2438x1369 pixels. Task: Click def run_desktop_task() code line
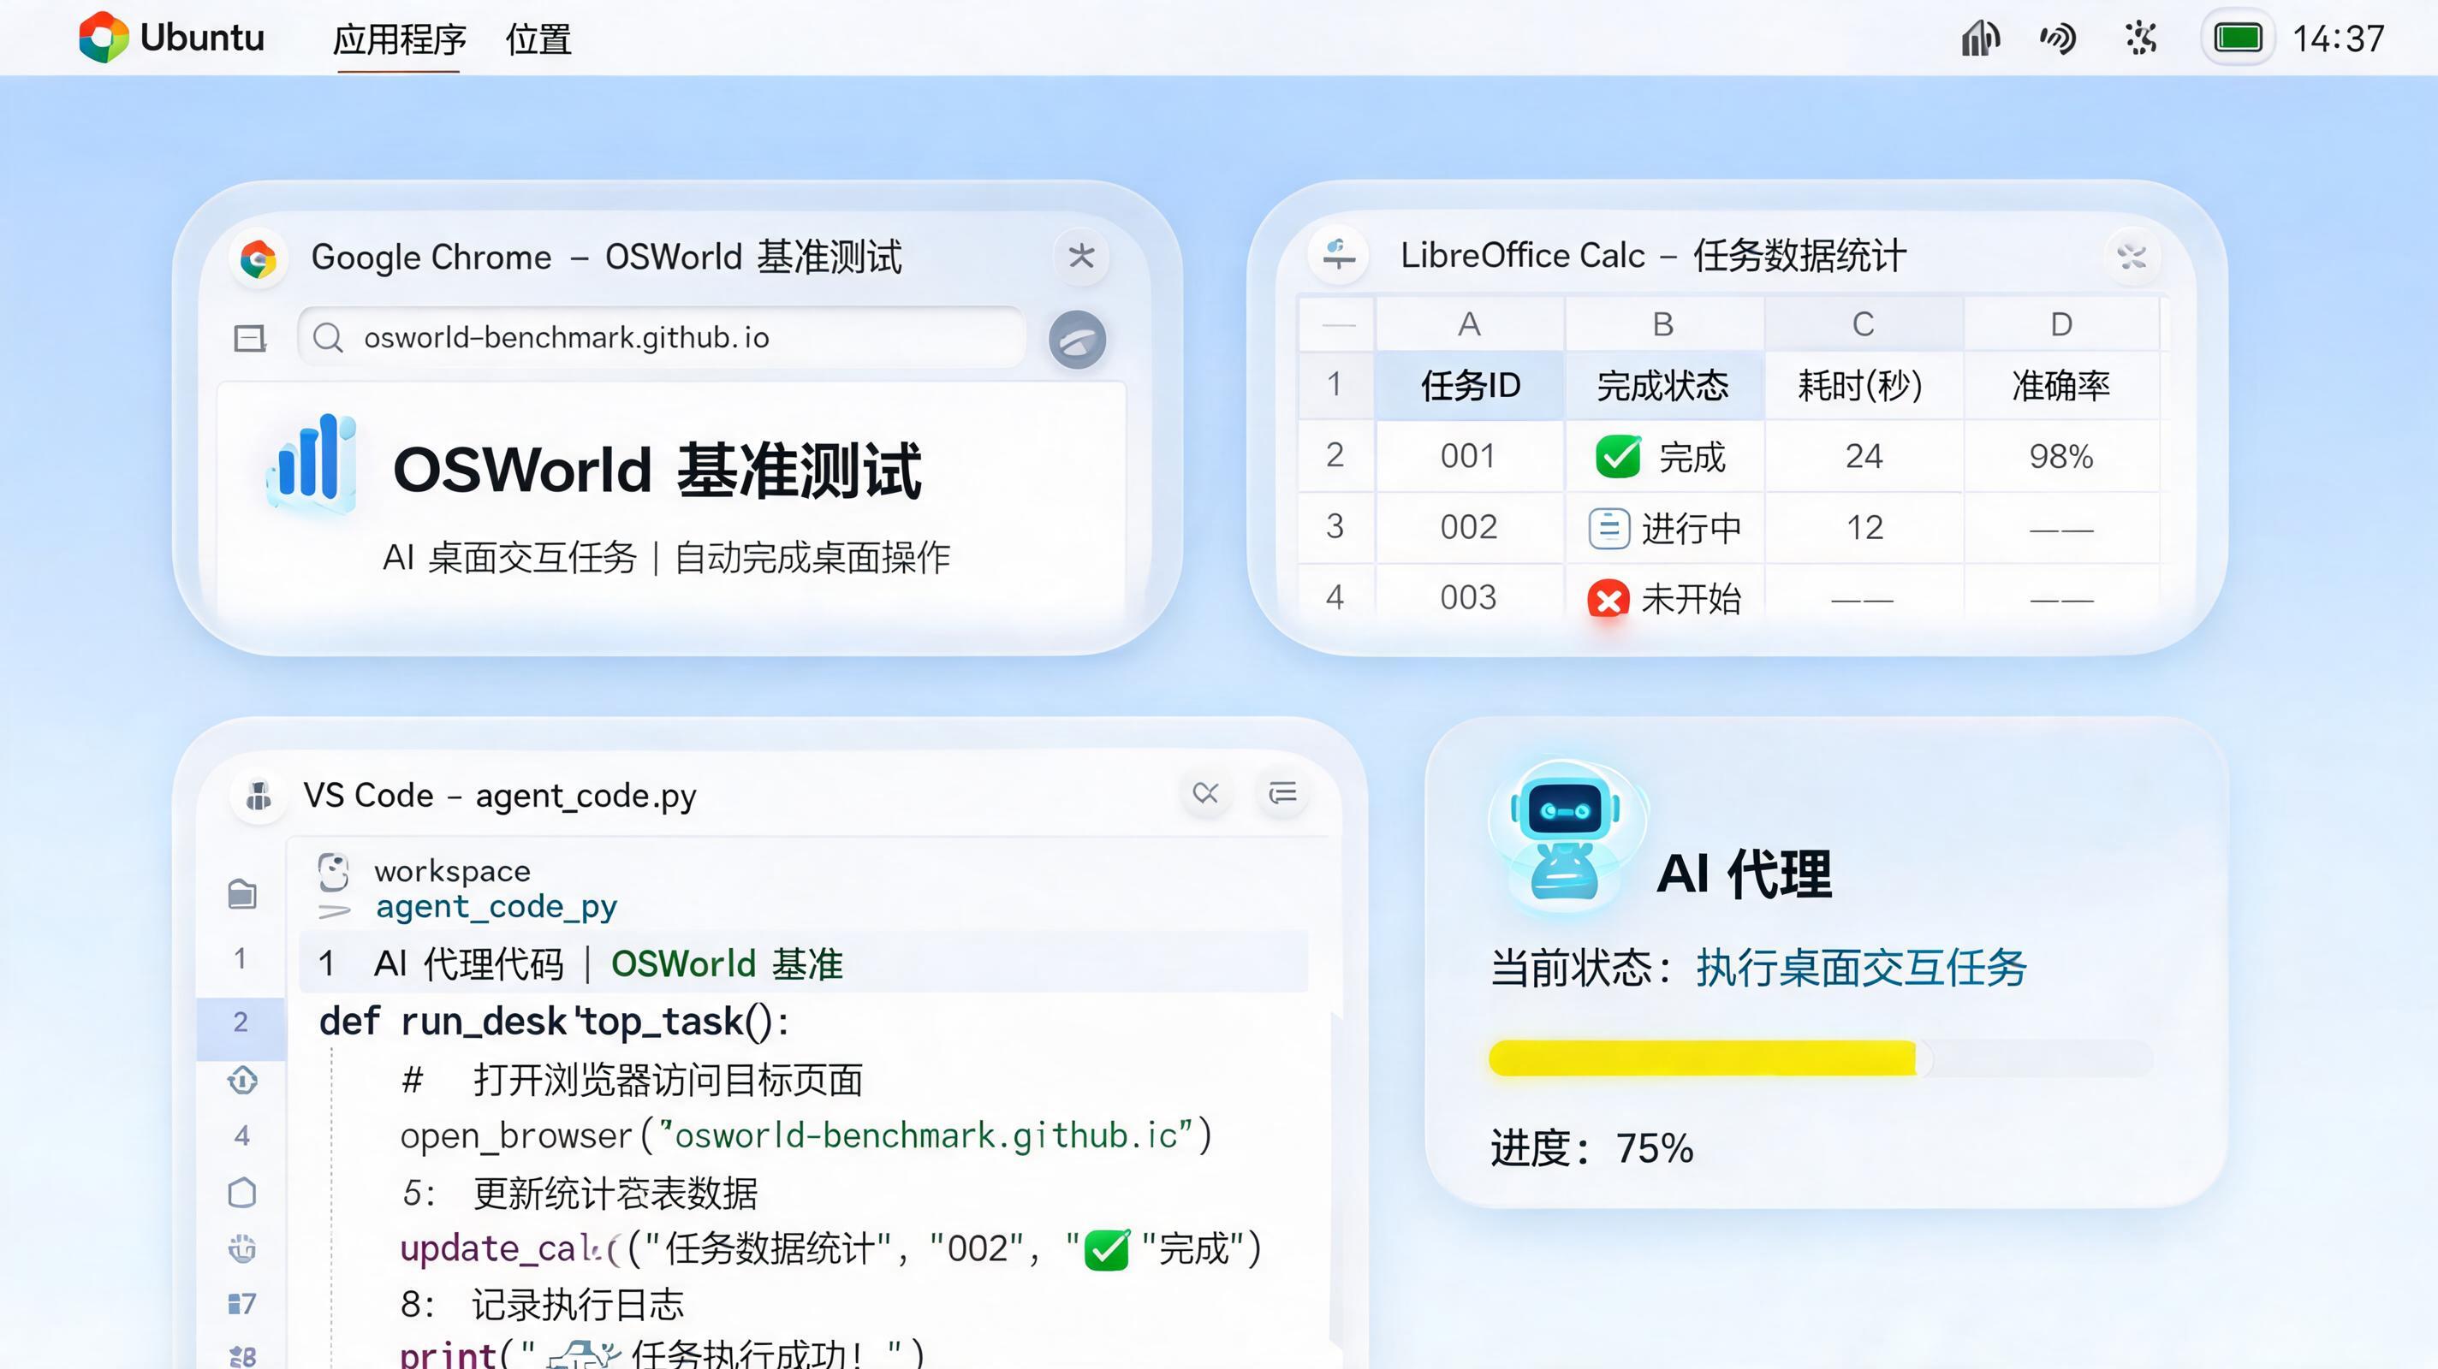[x=555, y=1022]
